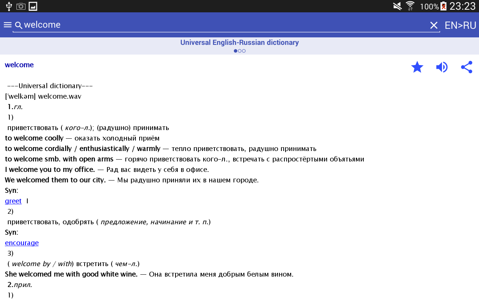Tap the phrase 'to welcome coolly'
479x299 pixels.
(x=34, y=138)
